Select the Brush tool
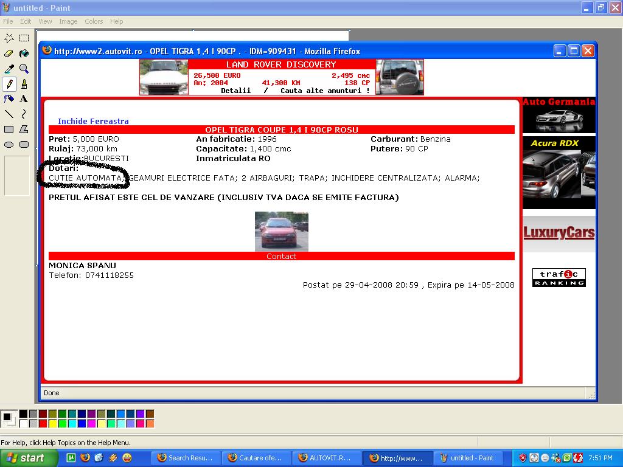 [24, 84]
